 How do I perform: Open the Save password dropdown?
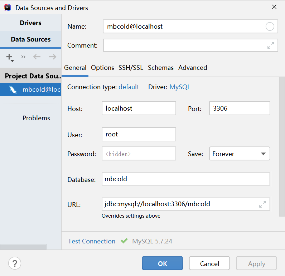coord(239,154)
